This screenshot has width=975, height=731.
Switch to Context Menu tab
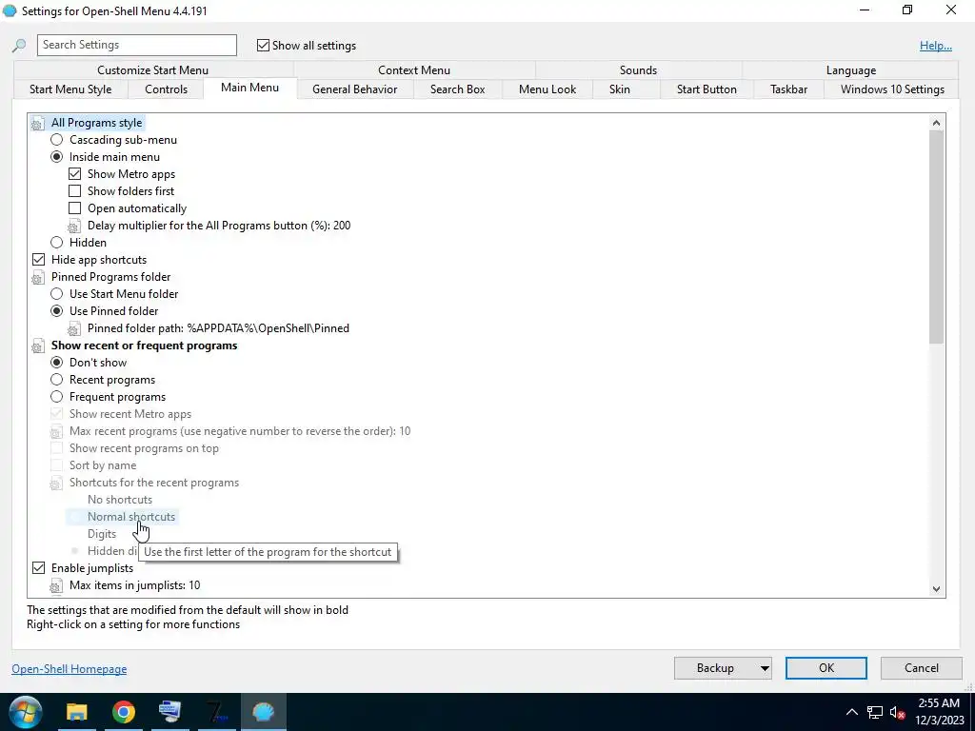click(414, 70)
